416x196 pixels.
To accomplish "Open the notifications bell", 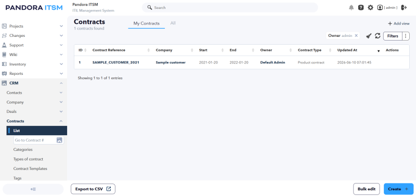I will pyautogui.click(x=352, y=7).
